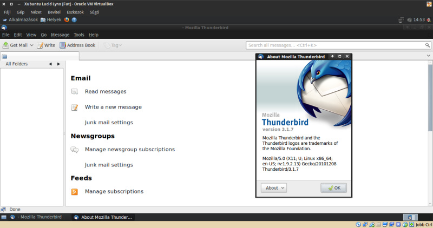433x228 pixels.
Task: Click the About dialog shade up-arrow button
Action: click(332, 56)
